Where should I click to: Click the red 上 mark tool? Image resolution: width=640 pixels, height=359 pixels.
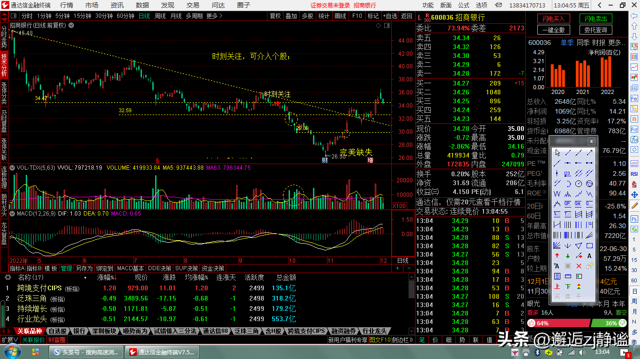(557, 287)
